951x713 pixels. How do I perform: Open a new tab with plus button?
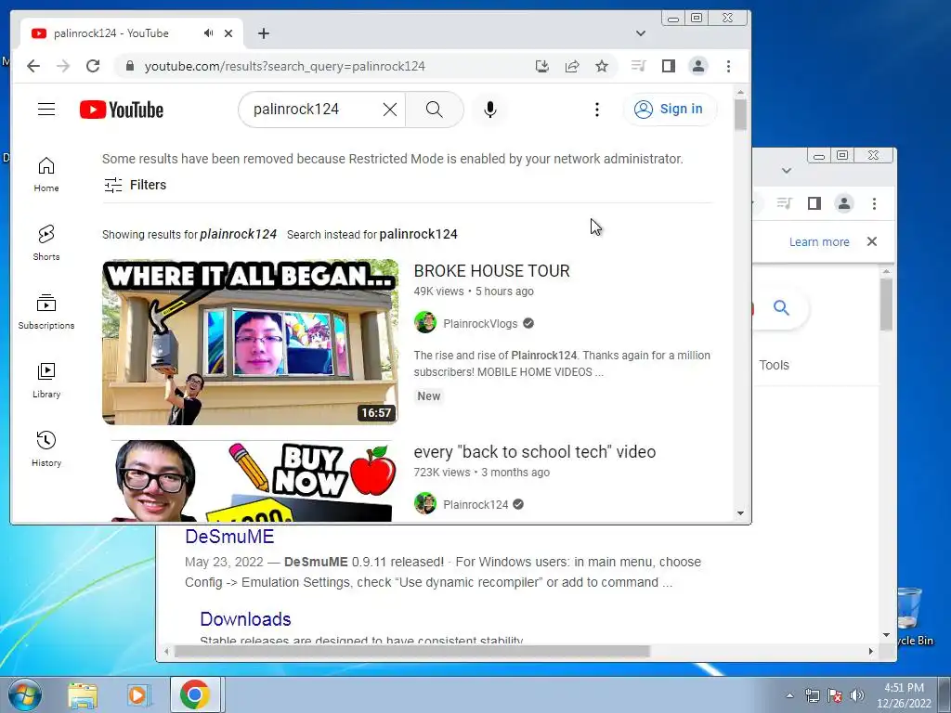coord(263,33)
